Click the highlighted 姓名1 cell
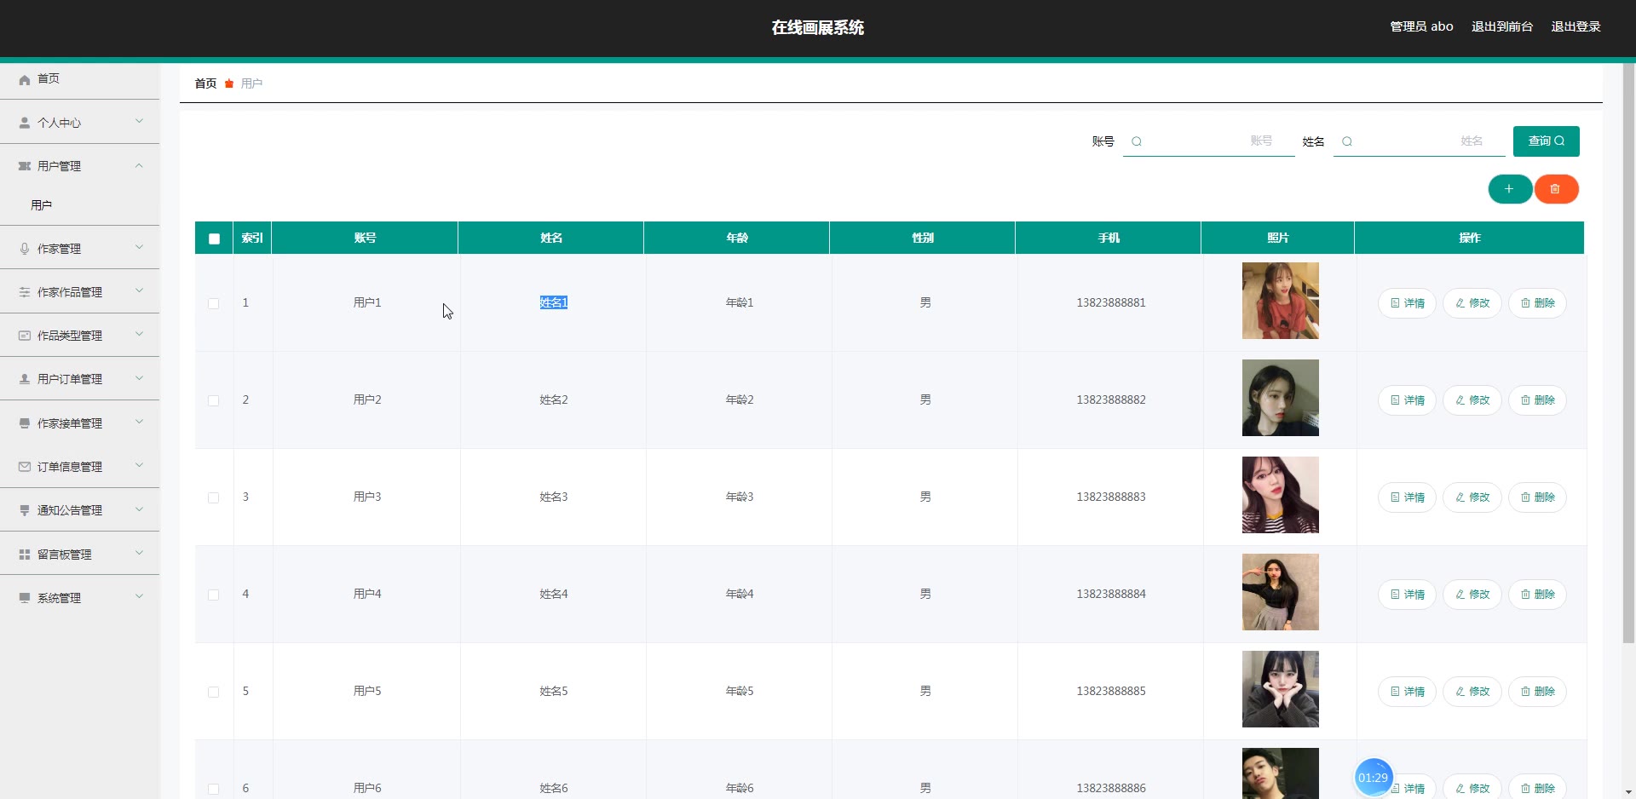This screenshot has width=1636, height=799. [554, 303]
